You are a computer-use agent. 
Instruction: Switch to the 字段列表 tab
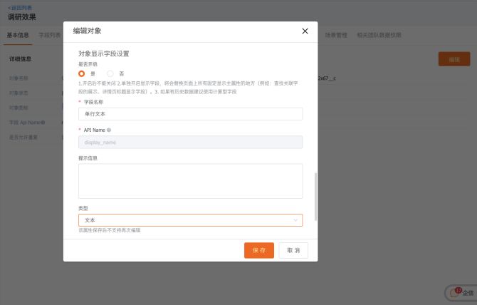[x=50, y=34]
